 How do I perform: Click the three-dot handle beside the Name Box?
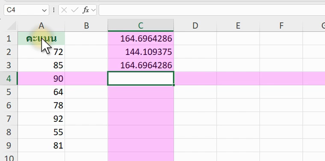click(54, 10)
